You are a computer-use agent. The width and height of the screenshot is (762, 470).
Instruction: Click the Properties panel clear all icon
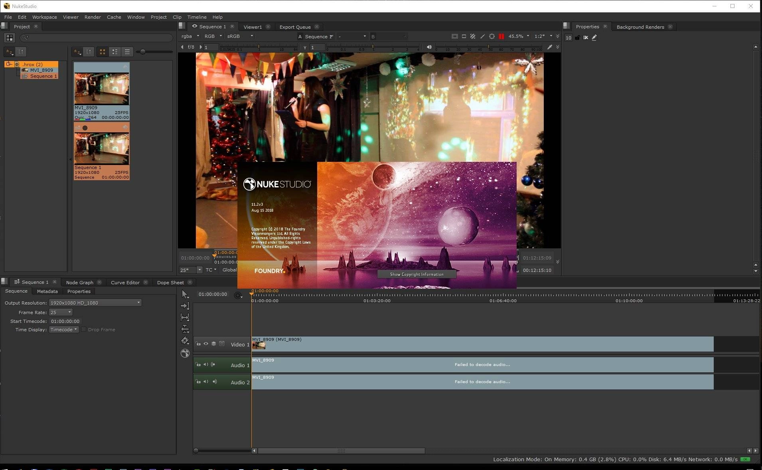click(x=586, y=37)
